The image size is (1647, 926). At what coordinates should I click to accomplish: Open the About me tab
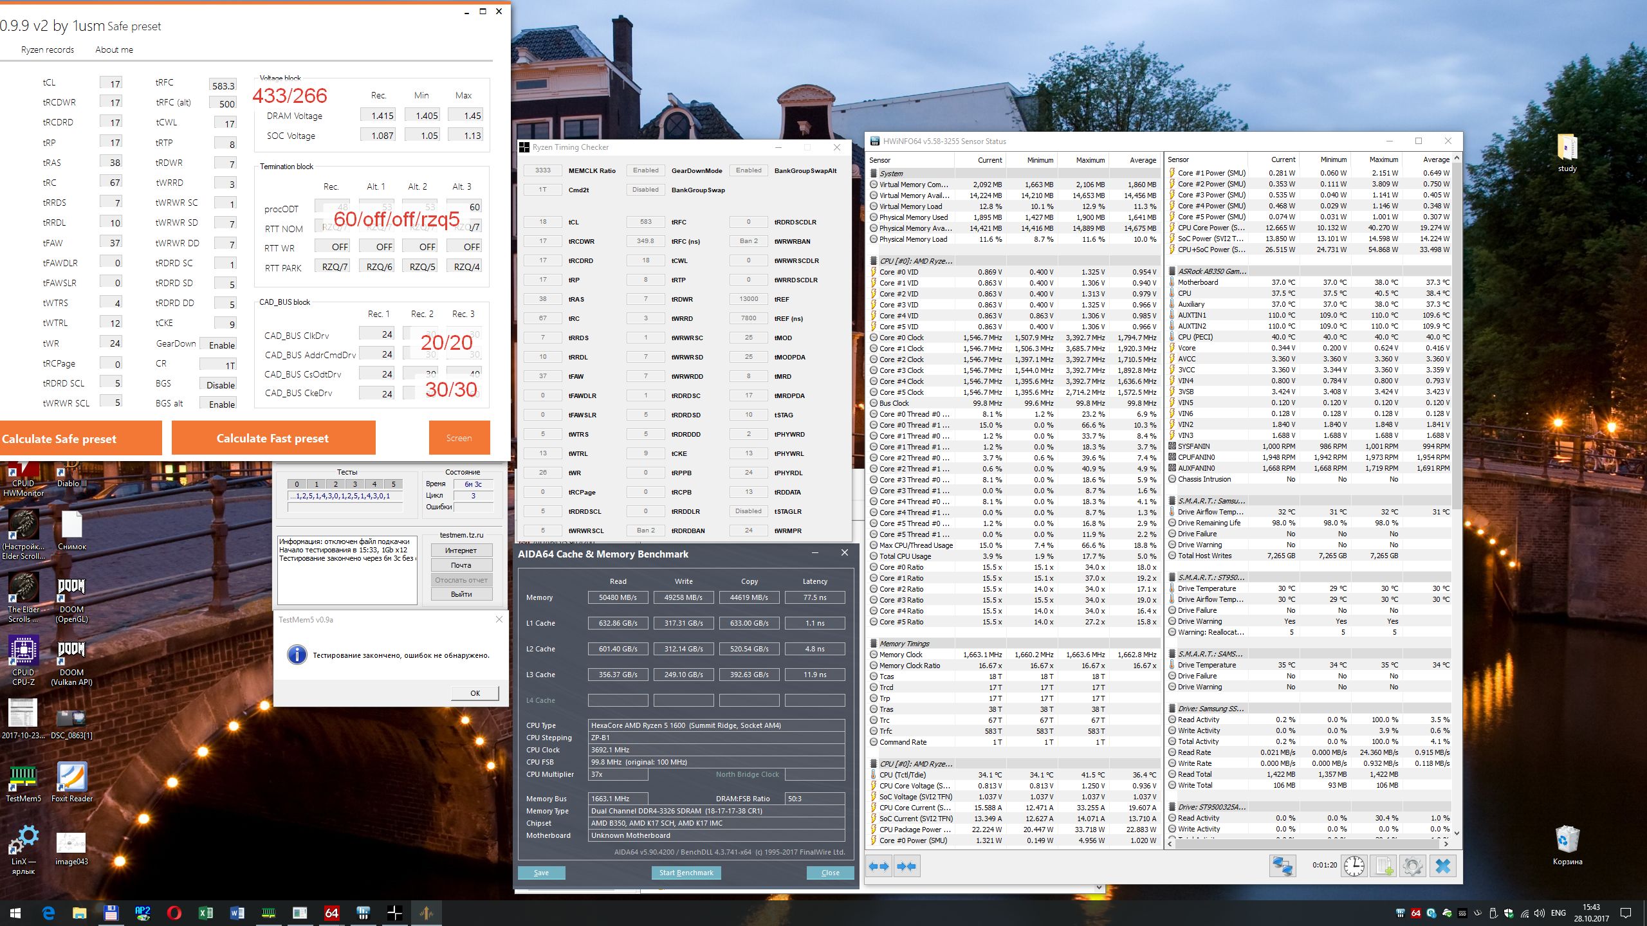click(x=114, y=50)
